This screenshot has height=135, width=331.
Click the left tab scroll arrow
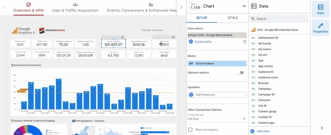(5, 7)
